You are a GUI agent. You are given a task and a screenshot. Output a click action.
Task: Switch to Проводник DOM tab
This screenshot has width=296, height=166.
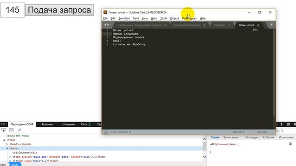pyautogui.click(x=22, y=124)
